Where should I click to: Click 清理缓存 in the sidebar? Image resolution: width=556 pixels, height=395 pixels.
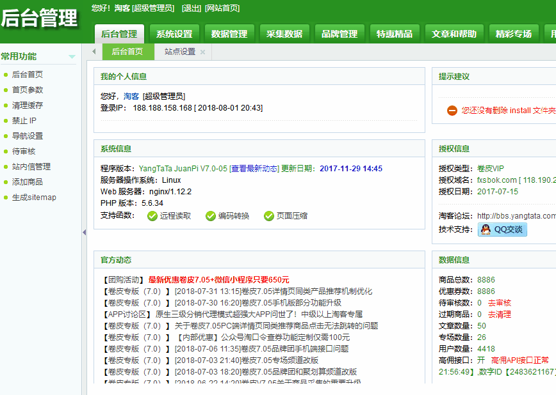(x=28, y=105)
